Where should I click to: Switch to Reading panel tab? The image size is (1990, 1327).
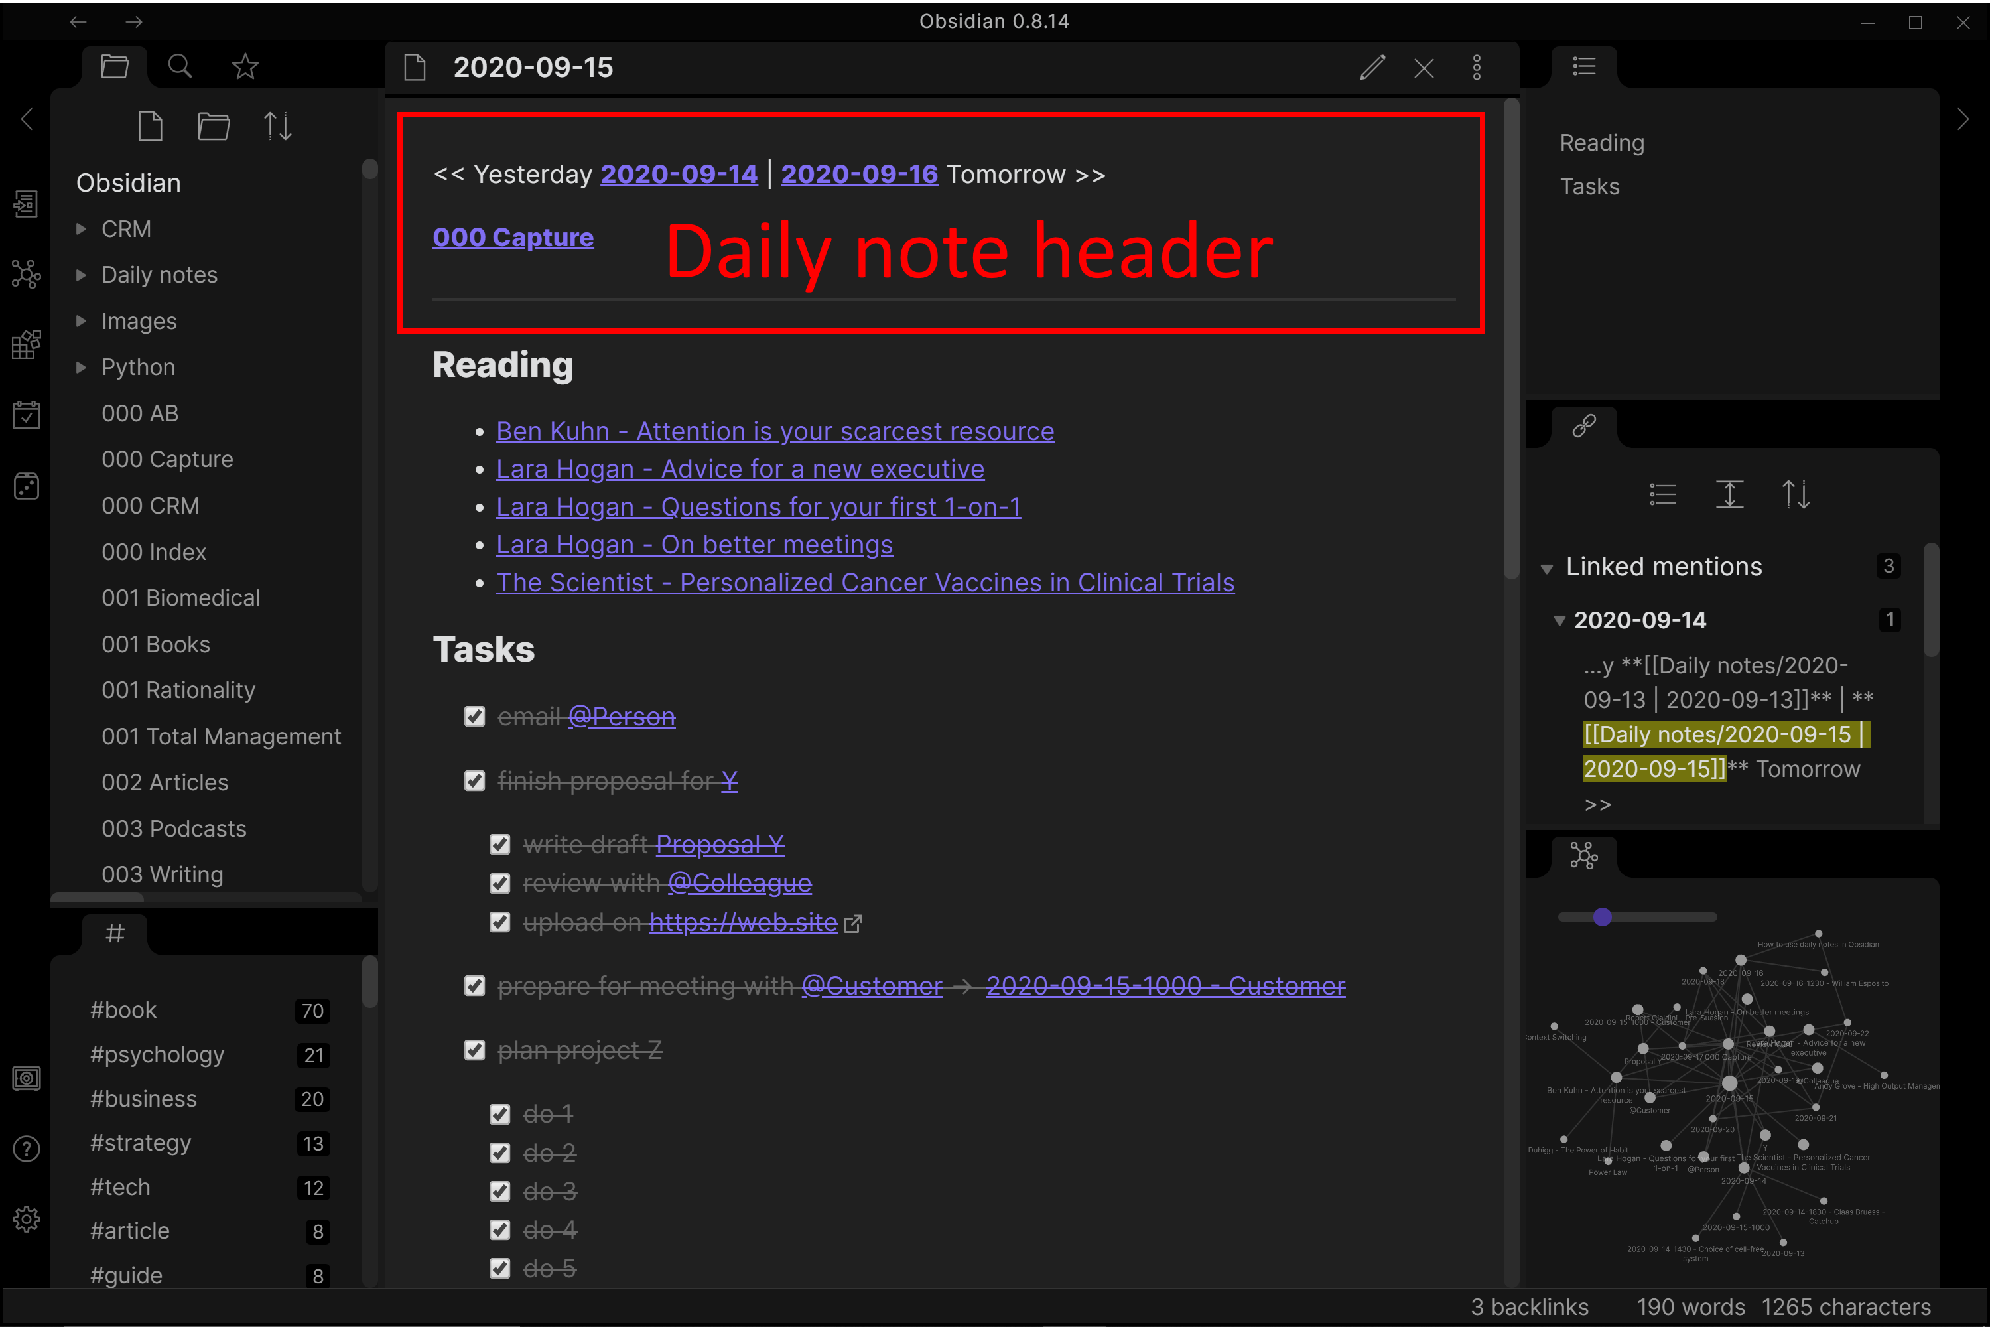coord(1603,142)
